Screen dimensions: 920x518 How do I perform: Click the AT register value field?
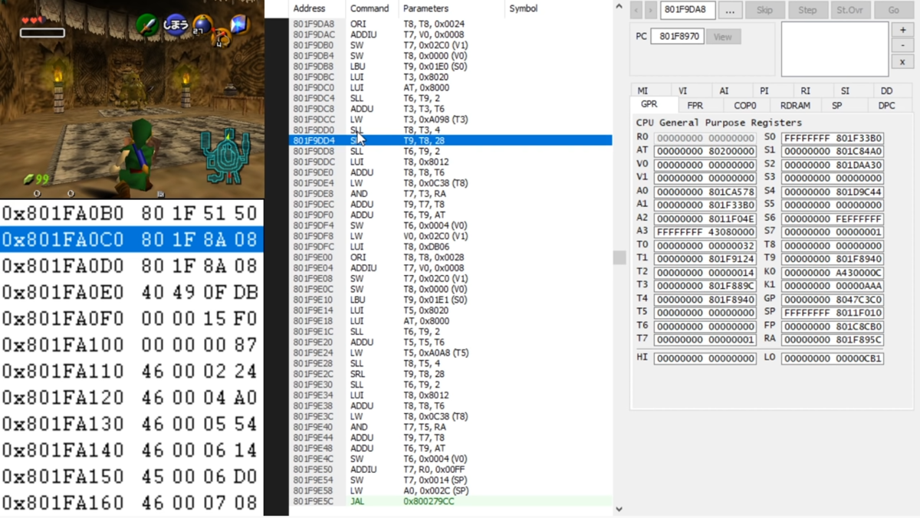coord(705,152)
